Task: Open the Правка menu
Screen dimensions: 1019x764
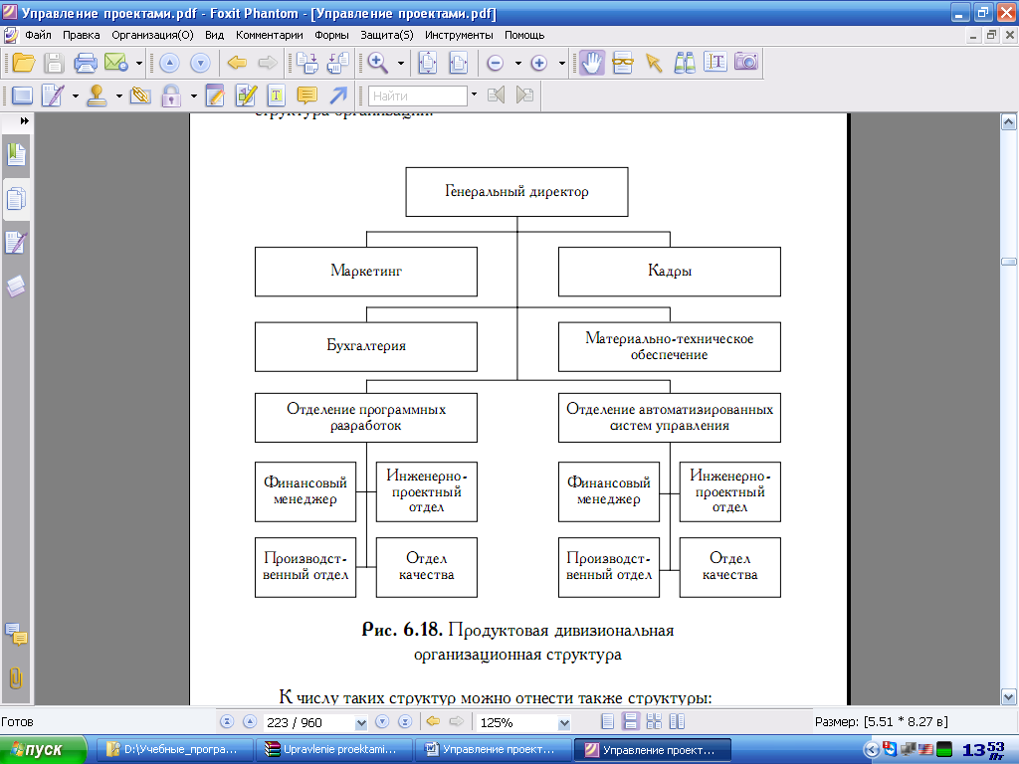Action: (x=82, y=35)
